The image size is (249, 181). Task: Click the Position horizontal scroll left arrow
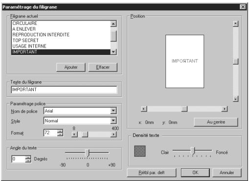[x=144, y=109]
